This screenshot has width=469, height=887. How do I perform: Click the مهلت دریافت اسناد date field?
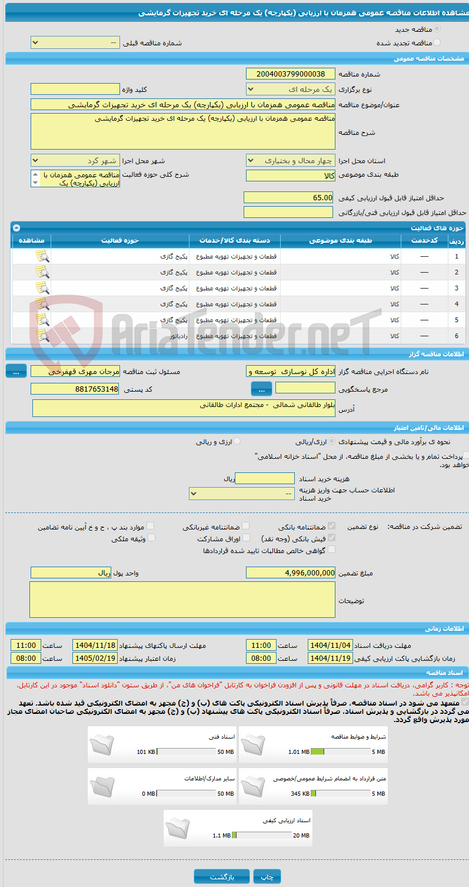point(330,645)
